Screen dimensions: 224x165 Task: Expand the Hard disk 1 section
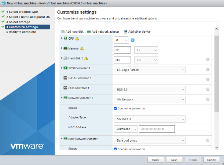[61, 58]
